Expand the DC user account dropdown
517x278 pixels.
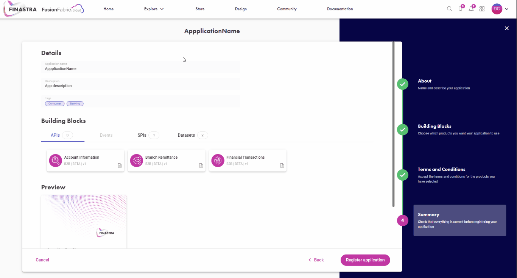(x=500, y=9)
